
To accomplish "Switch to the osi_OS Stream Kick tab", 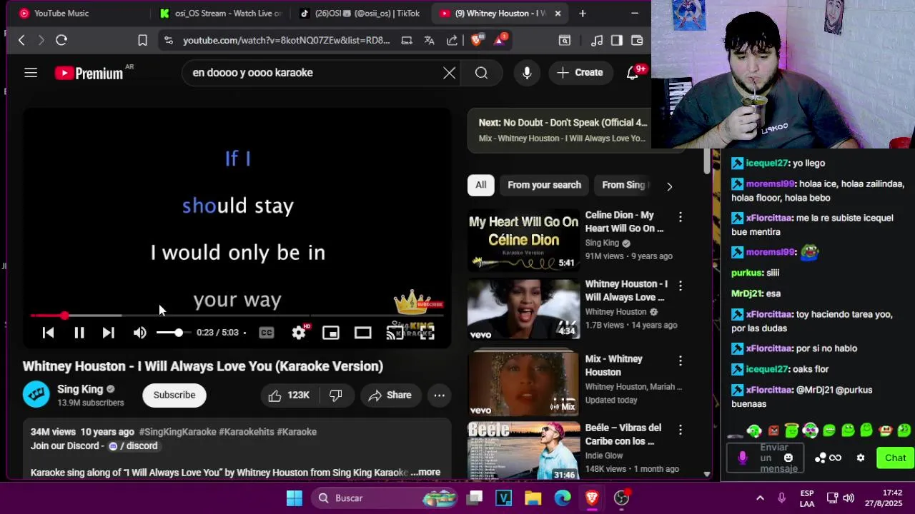I will pyautogui.click(x=221, y=13).
